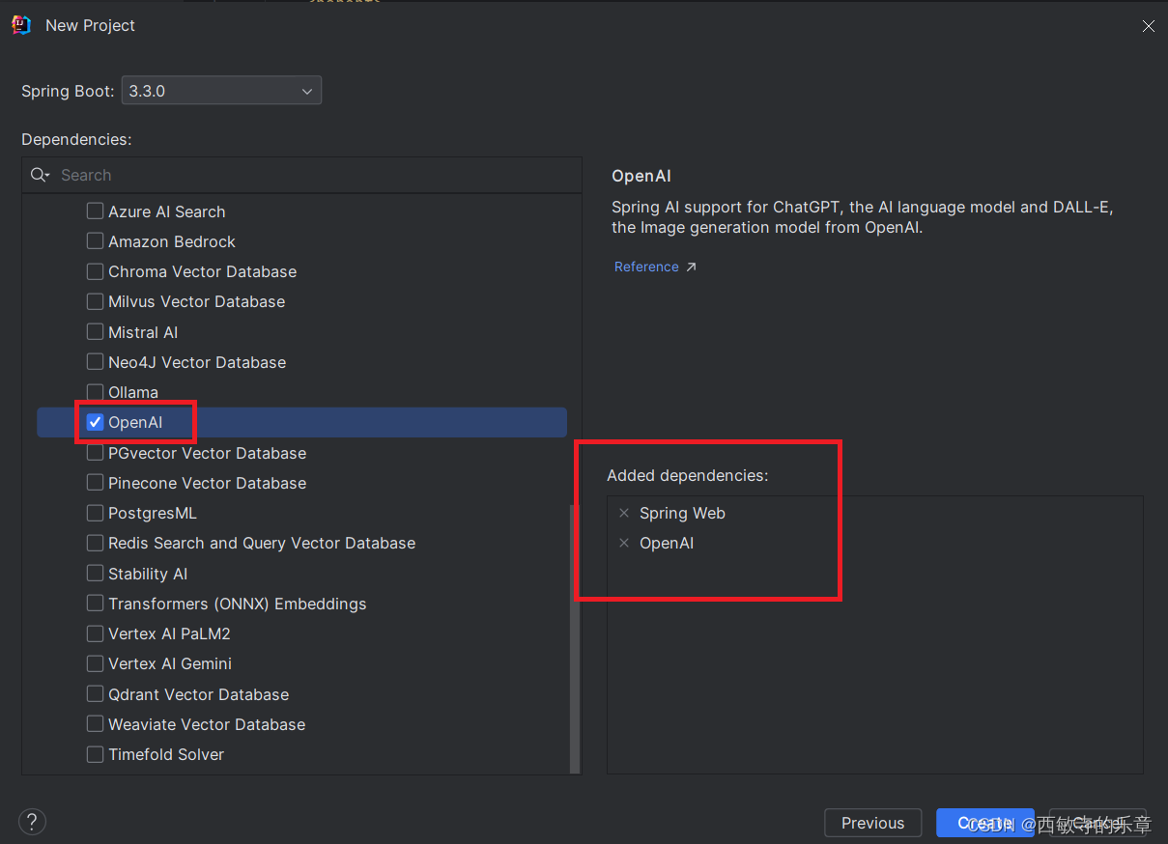Uncheck the OpenAI checkbox
The width and height of the screenshot is (1168, 844).
click(x=95, y=422)
